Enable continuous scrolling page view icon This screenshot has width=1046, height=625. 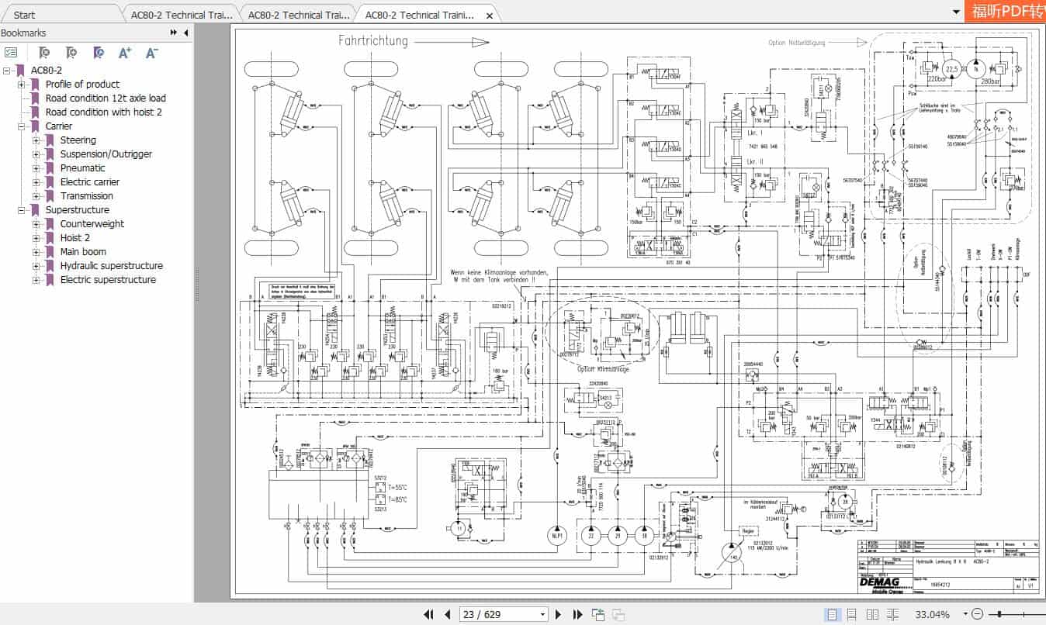850,613
